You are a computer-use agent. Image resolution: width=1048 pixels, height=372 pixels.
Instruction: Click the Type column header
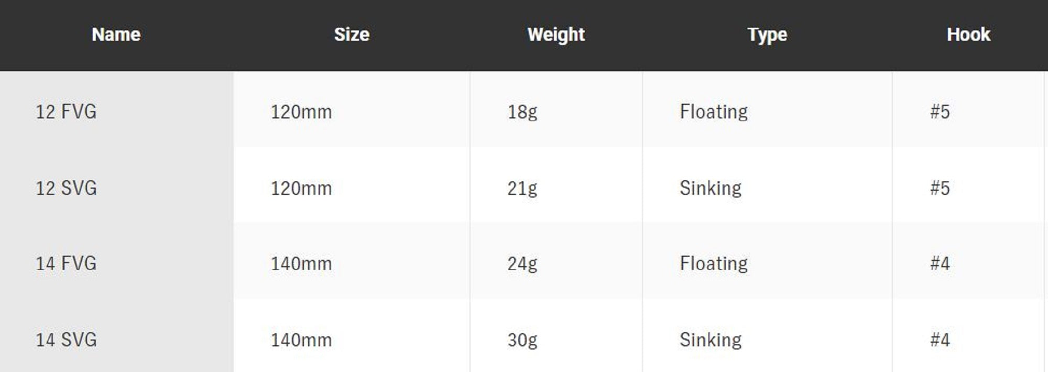[767, 35]
